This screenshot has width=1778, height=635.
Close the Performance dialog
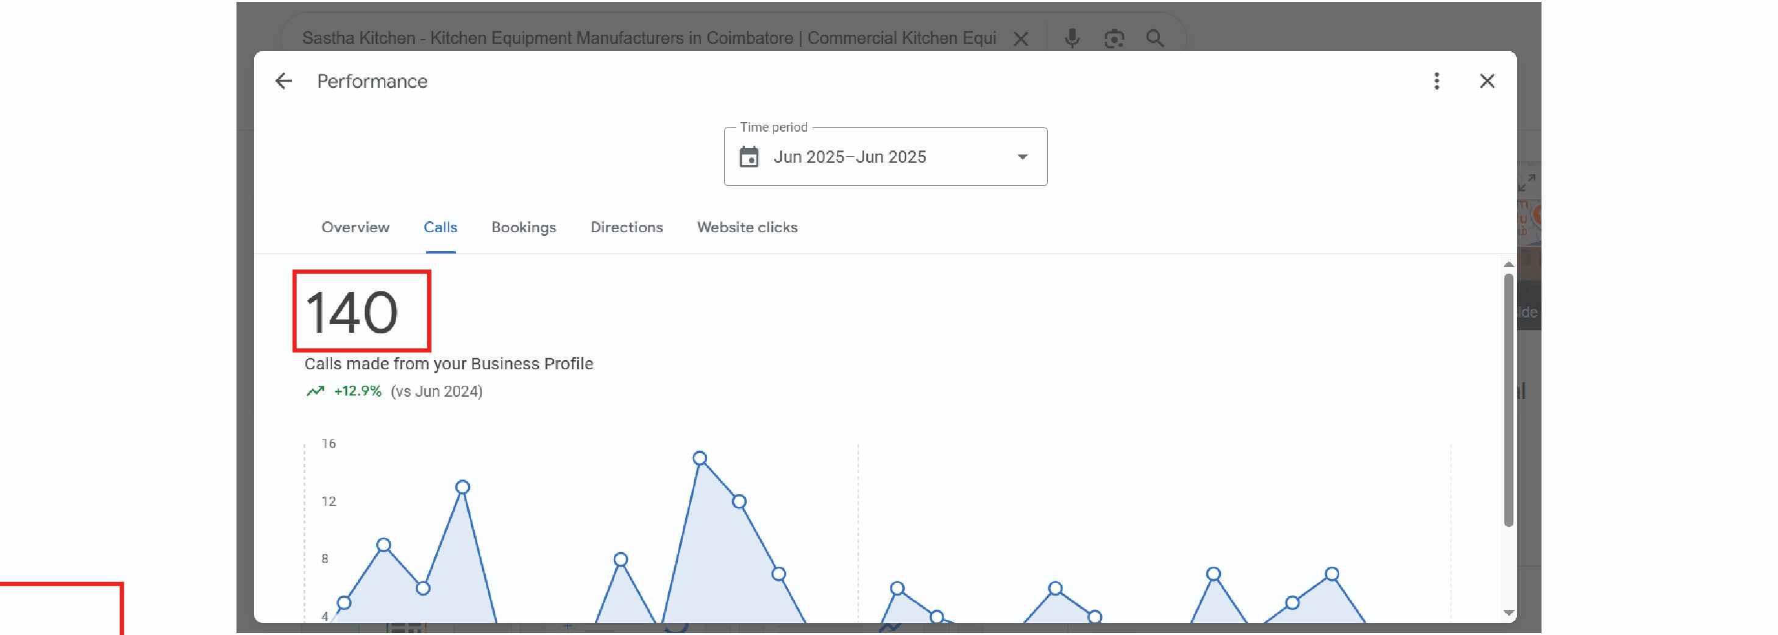(x=1487, y=82)
